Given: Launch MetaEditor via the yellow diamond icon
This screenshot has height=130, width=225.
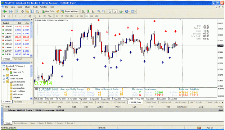Looking at the screenshot, I should [x=58, y=11].
